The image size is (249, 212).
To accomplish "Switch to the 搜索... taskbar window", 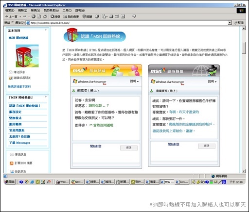I will 92,182.
